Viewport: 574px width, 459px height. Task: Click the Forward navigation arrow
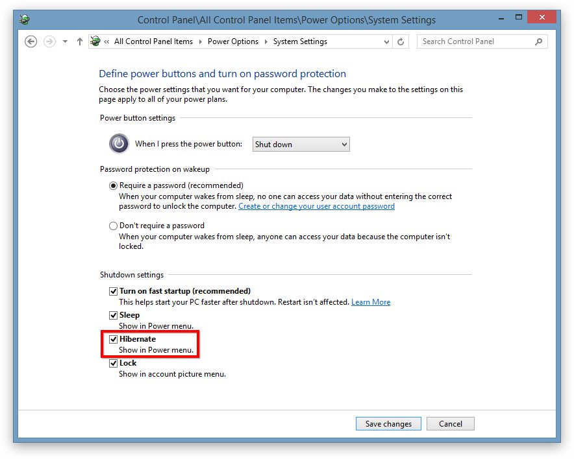pyautogui.click(x=49, y=41)
